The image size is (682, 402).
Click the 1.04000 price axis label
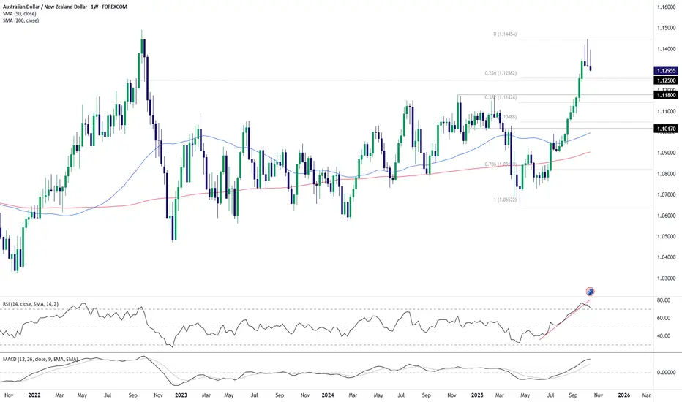click(667, 257)
